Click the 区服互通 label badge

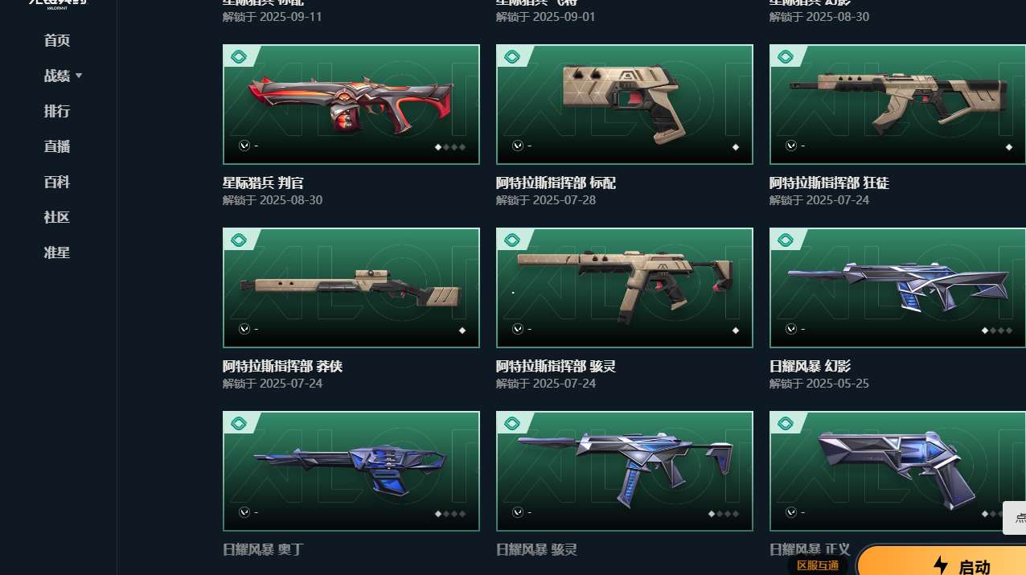click(x=818, y=565)
